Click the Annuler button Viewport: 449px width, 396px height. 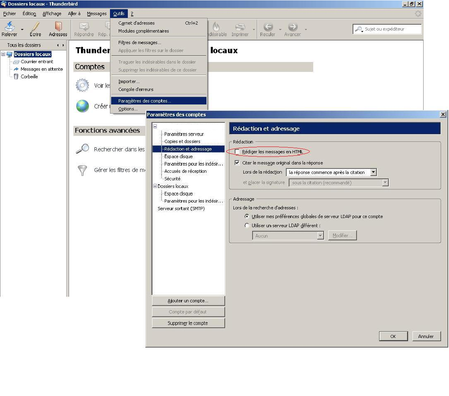pos(426,336)
